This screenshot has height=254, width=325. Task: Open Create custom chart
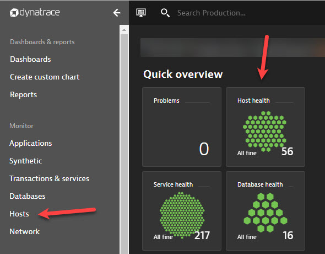45,77
